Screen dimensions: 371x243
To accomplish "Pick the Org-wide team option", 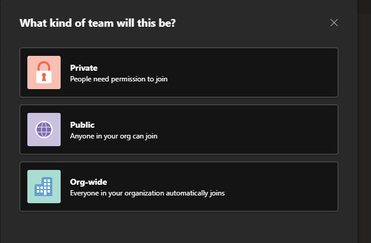I will [178, 187].
